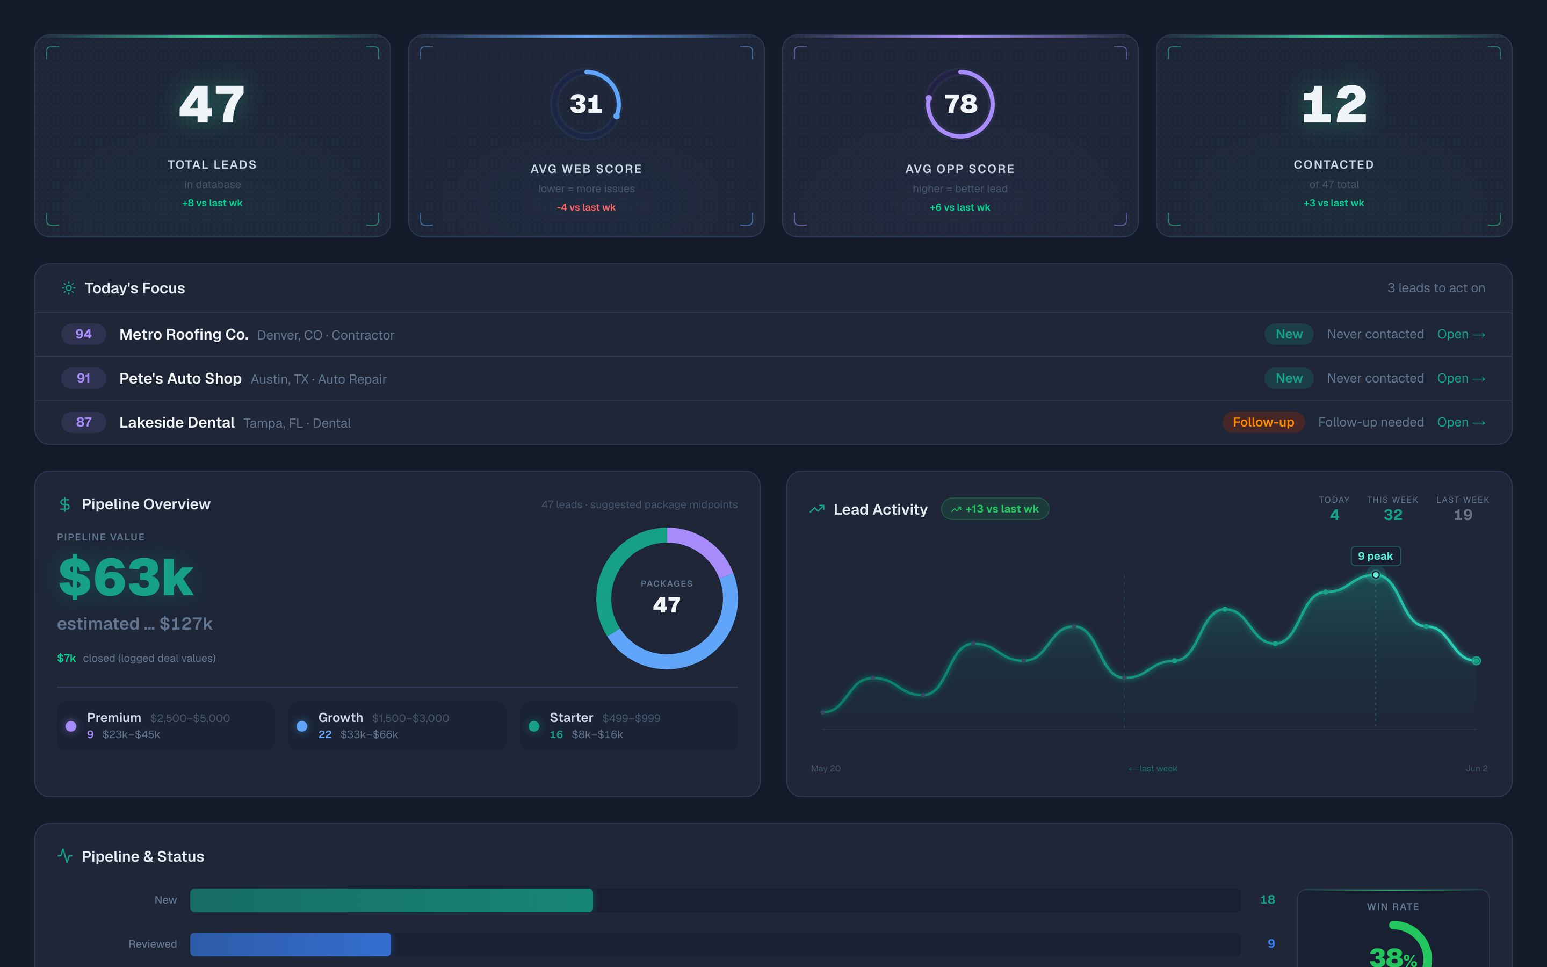The width and height of the screenshot is (1547, 967).
Task: Click the Avg Web Score 31 gauge
Action: click(x=586, y=104)
